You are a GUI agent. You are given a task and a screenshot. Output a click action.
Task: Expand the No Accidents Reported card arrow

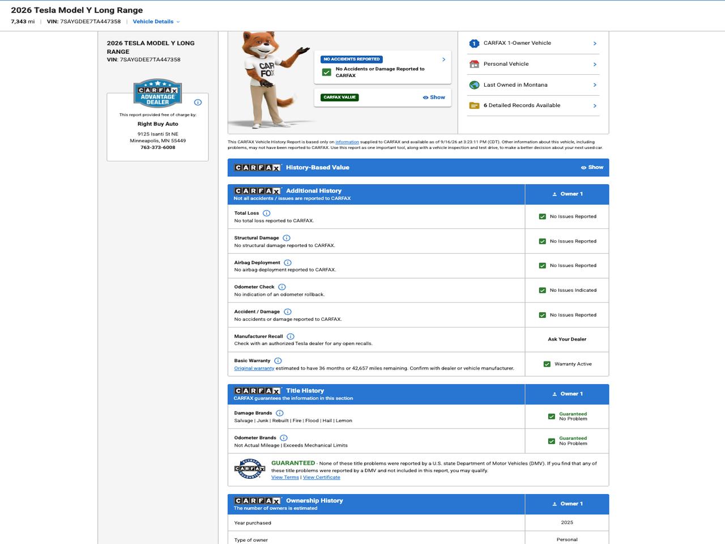(443, 59)
